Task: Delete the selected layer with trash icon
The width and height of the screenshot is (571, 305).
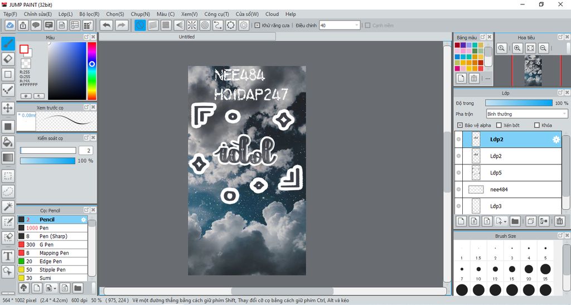Action: (559, 221)
